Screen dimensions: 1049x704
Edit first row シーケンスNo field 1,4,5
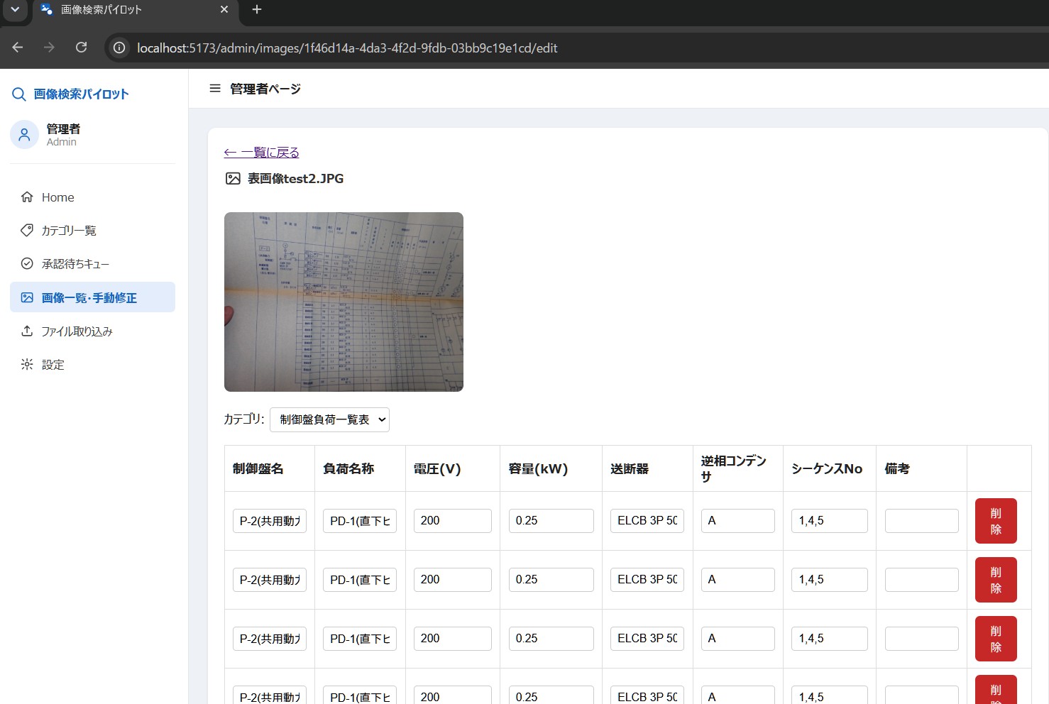click(830, 521)
